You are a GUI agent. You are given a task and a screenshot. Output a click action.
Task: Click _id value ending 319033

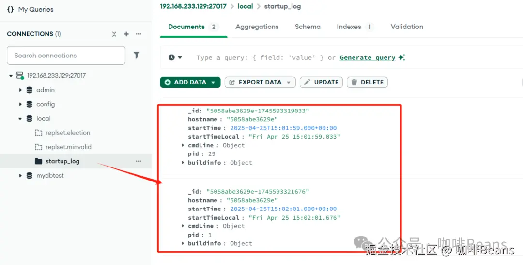click(x=258, y=111)
